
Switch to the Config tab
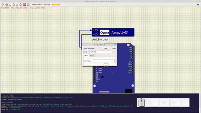(92, 56)
